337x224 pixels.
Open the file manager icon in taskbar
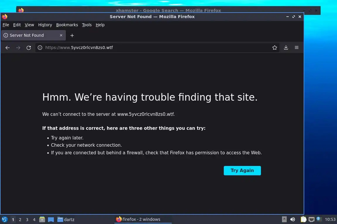click(42, 219)
